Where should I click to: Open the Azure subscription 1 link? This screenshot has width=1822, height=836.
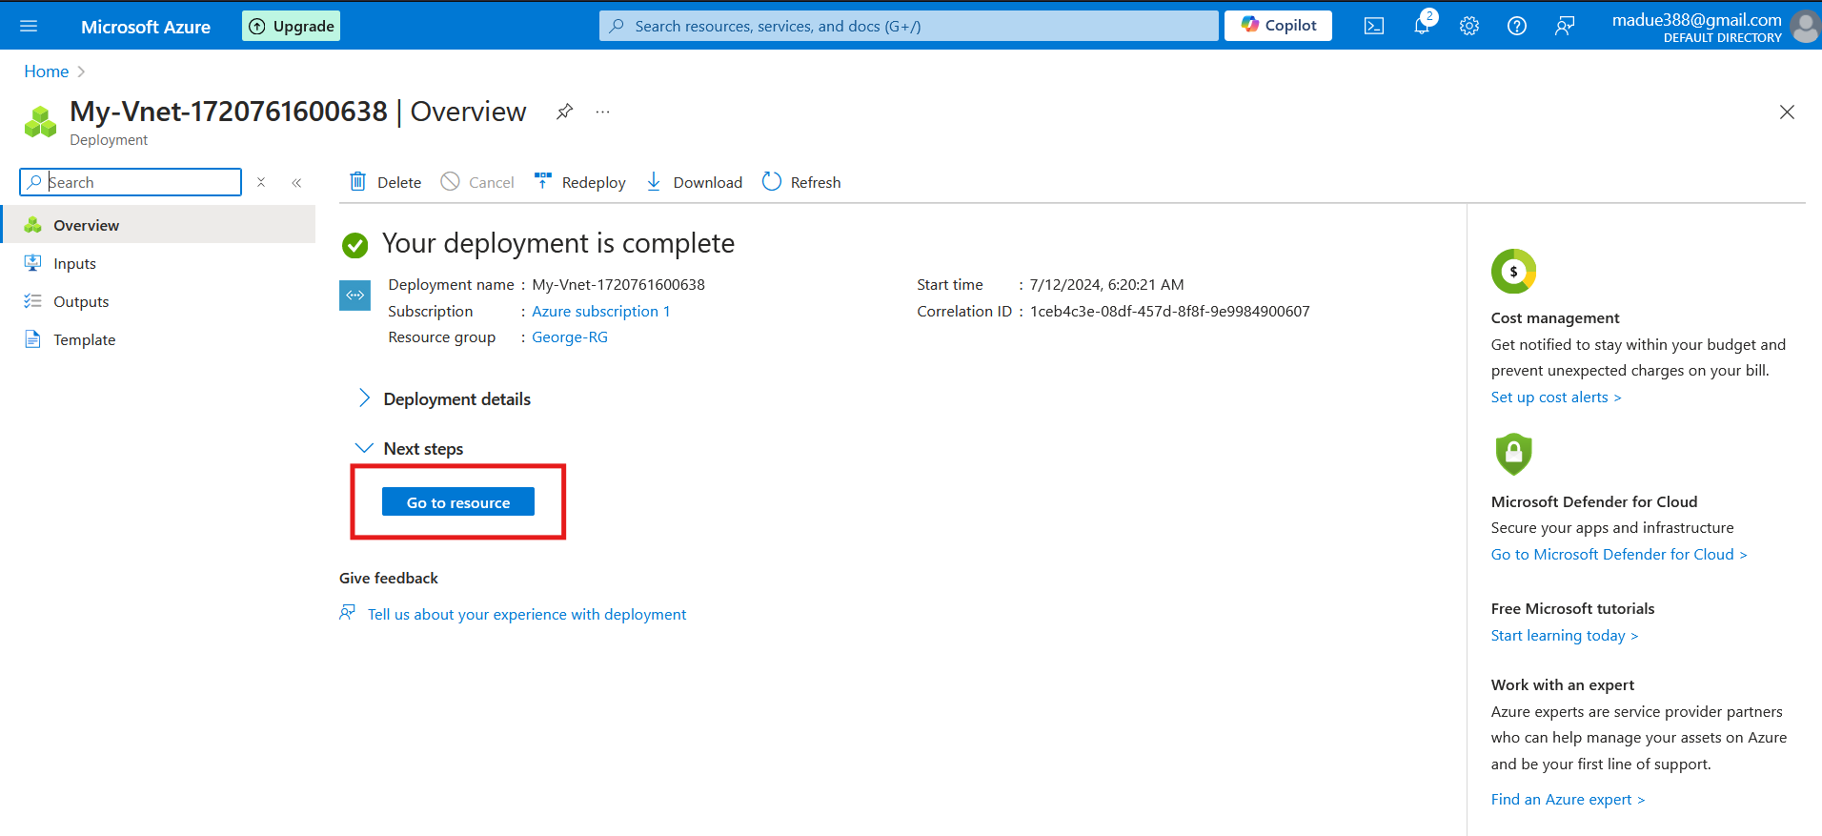(601, 311)
